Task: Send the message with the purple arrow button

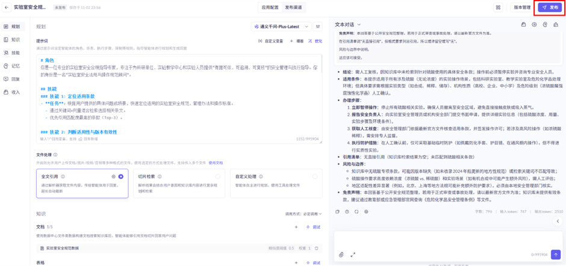Action: click(556, 254)
